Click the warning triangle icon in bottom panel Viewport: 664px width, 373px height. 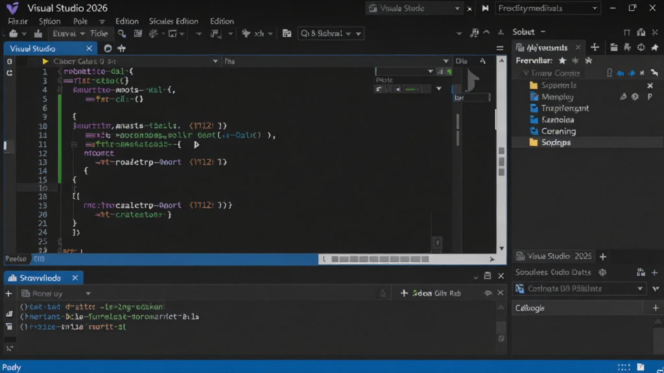tap(383, 293)
